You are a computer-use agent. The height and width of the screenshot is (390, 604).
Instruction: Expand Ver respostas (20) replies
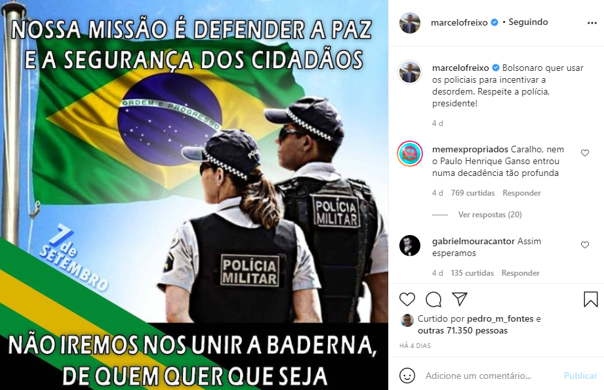pyautogui.click(x=490, y=215)
